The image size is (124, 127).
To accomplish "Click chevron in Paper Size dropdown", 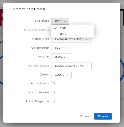I will [x=86, y=39].
